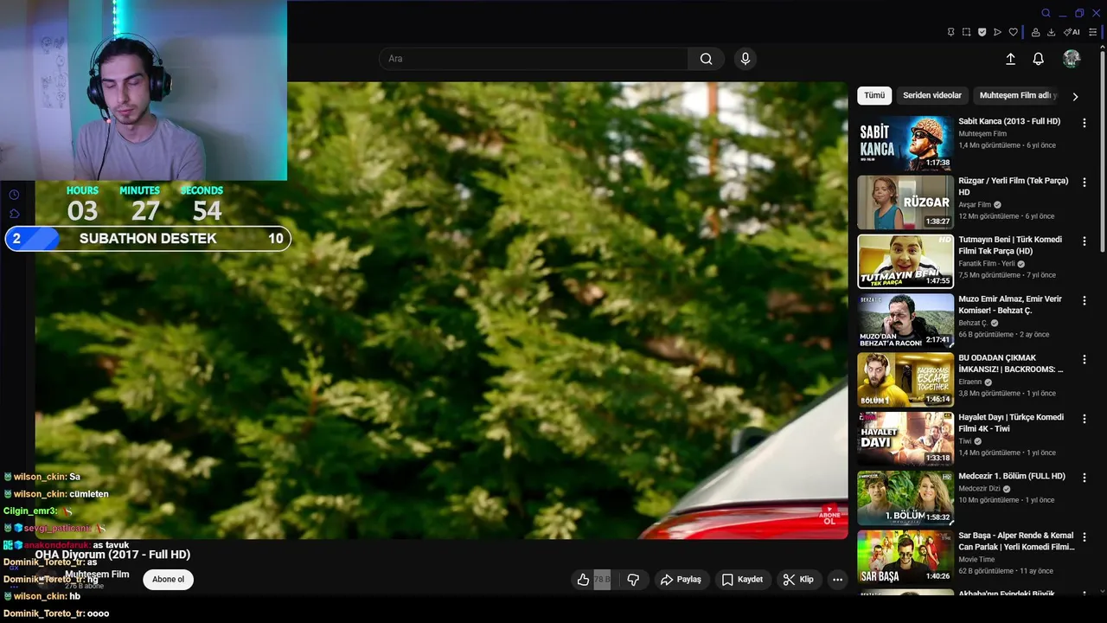
Task: Click the Paylaş share button
Action: click(x=681, y=580)
